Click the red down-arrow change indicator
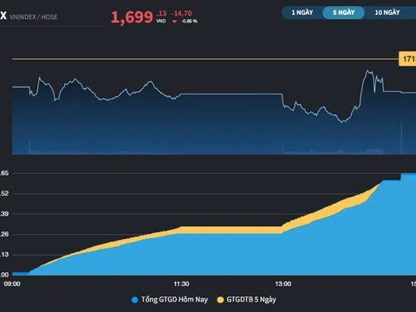 [174, 22]
